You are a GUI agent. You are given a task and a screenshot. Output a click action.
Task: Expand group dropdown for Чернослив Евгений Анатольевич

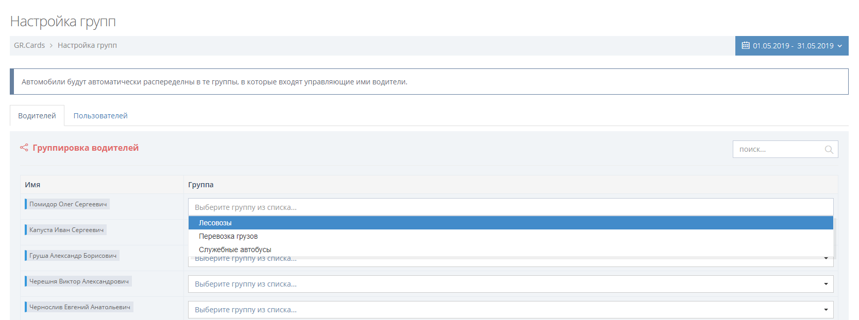(510, 310)
